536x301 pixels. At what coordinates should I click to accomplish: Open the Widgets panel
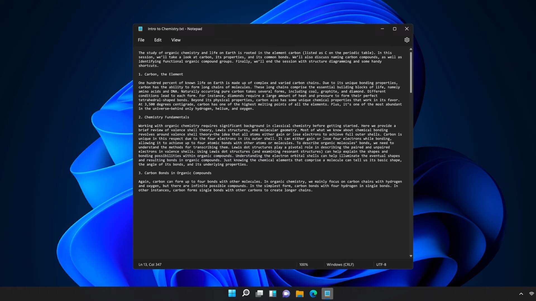coord(273,293)
